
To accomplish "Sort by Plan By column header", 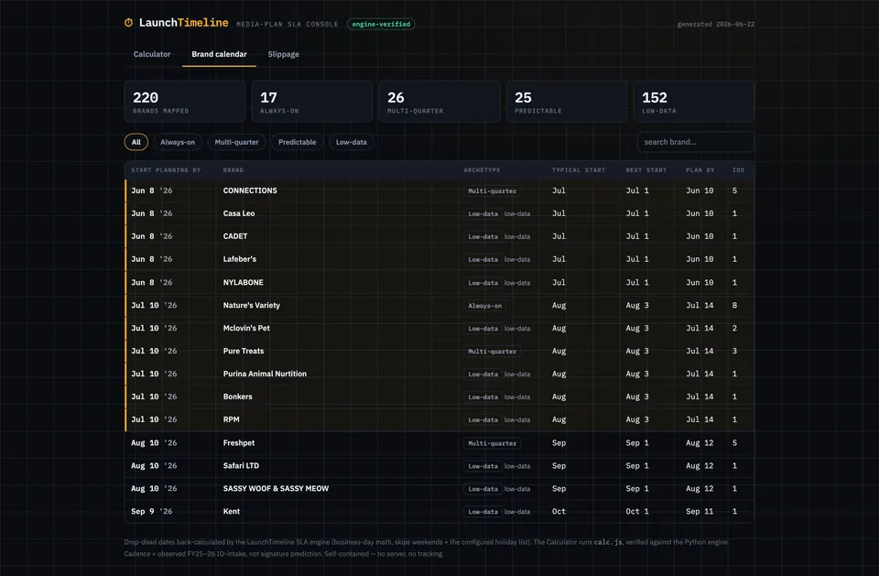I will 700,170.
